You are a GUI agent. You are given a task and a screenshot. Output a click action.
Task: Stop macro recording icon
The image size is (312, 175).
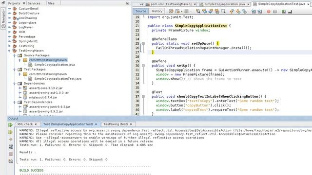pos(275,12)
